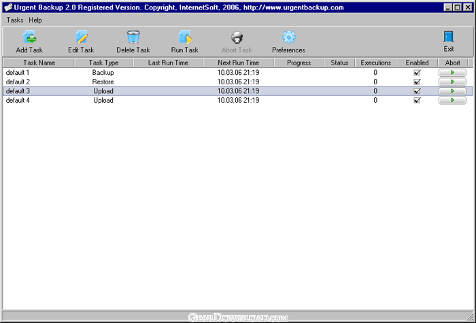
Task: Click the Progress column header
Action: (299, 63)
